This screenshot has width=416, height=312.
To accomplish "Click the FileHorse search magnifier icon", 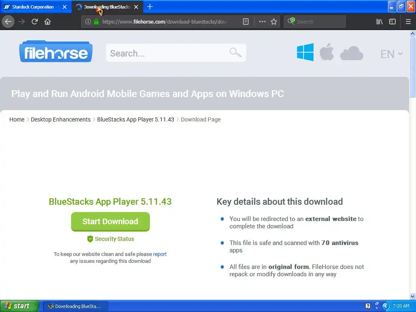I will pyautogui.click(x=235, y=52).
